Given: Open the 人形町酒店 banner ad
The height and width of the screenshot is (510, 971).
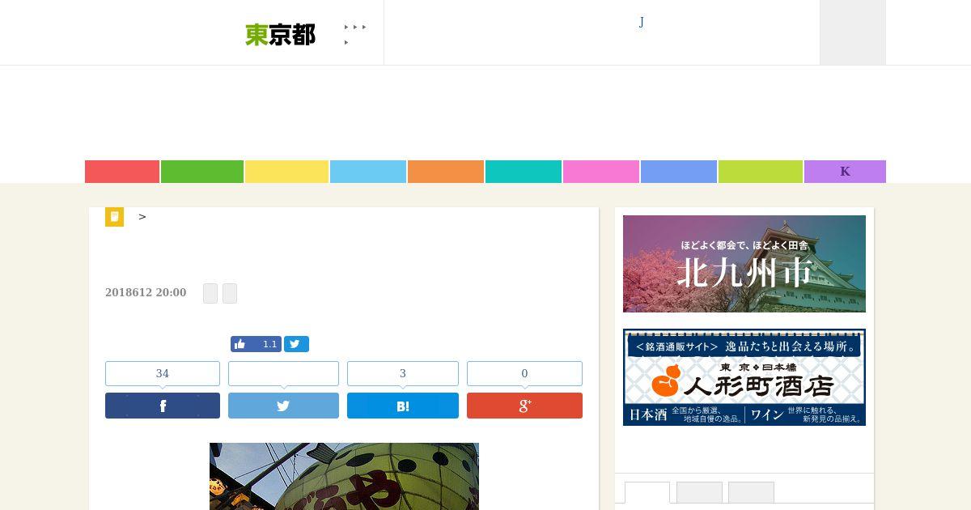Looking at the screenshot, I should [x=744, y=377].
